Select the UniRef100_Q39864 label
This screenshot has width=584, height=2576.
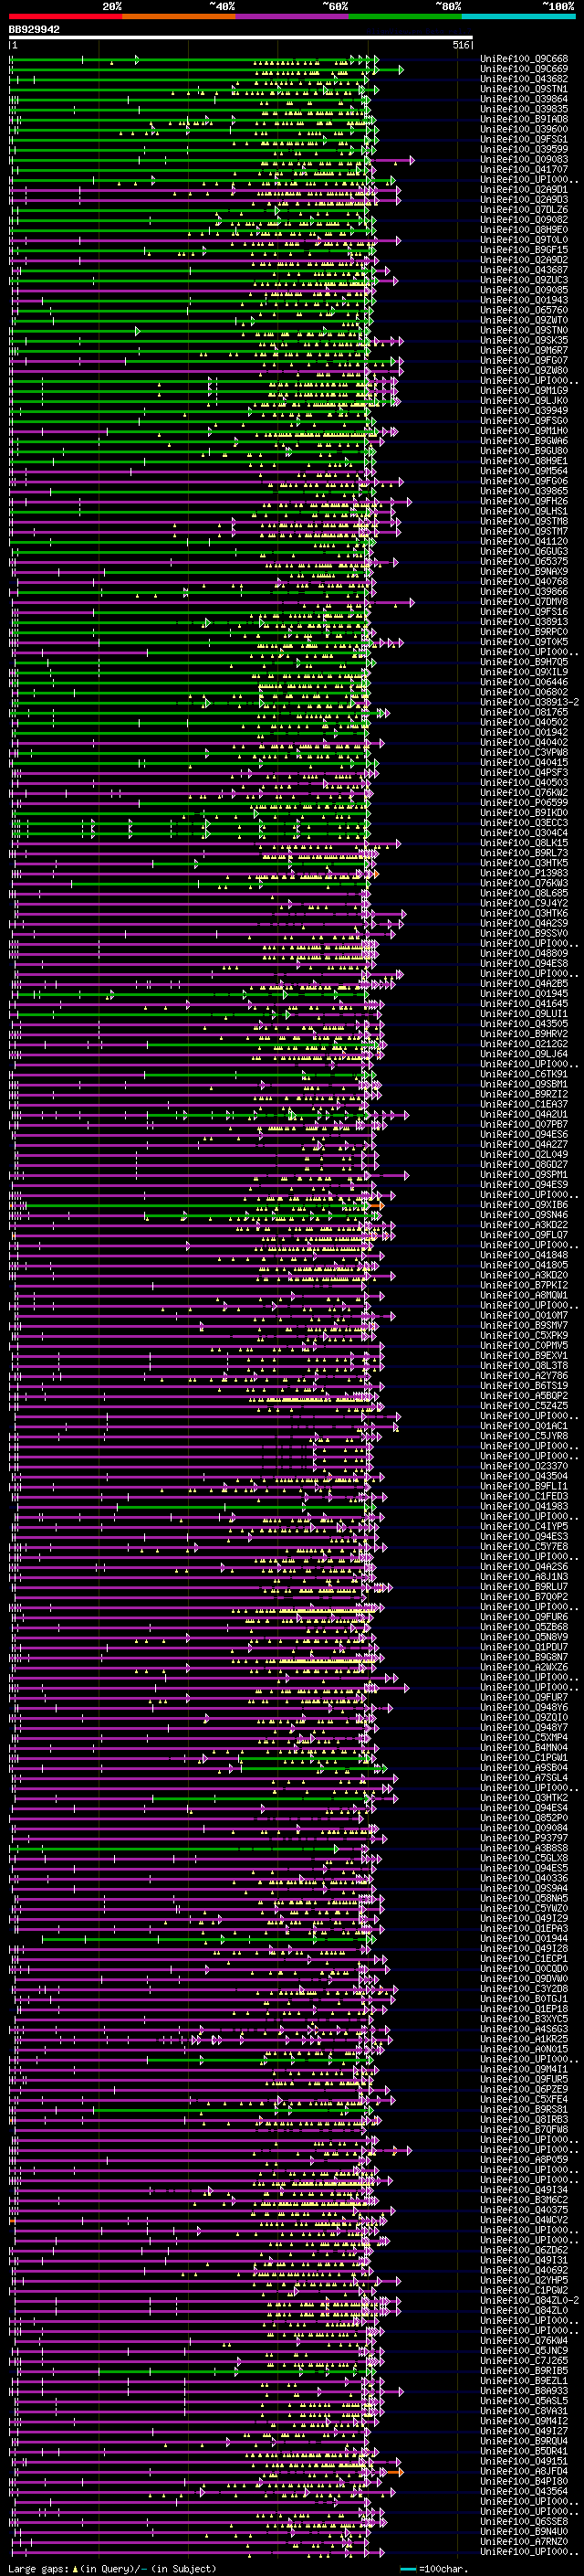pos(524,99)
